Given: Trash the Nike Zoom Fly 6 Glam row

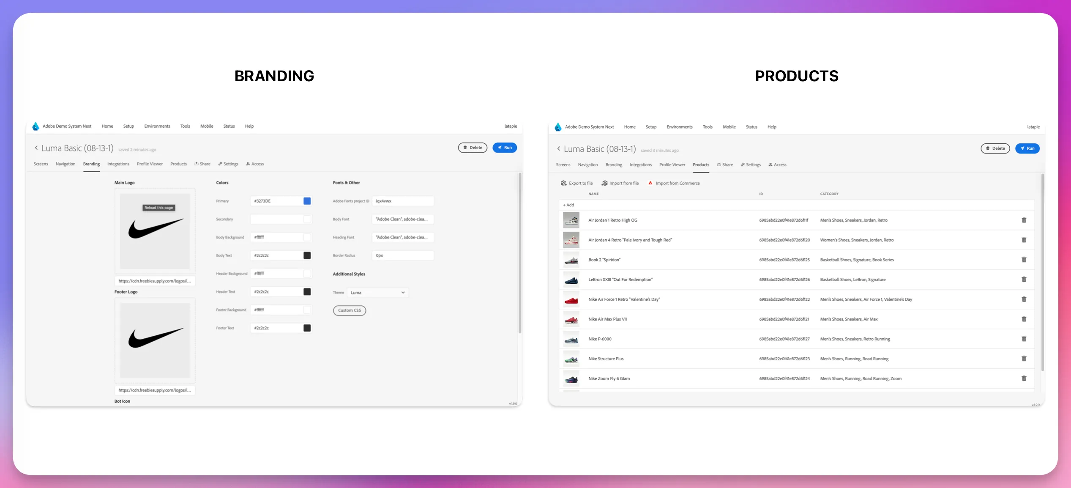Looking at the screenshot, I should tap(1024, 378).
